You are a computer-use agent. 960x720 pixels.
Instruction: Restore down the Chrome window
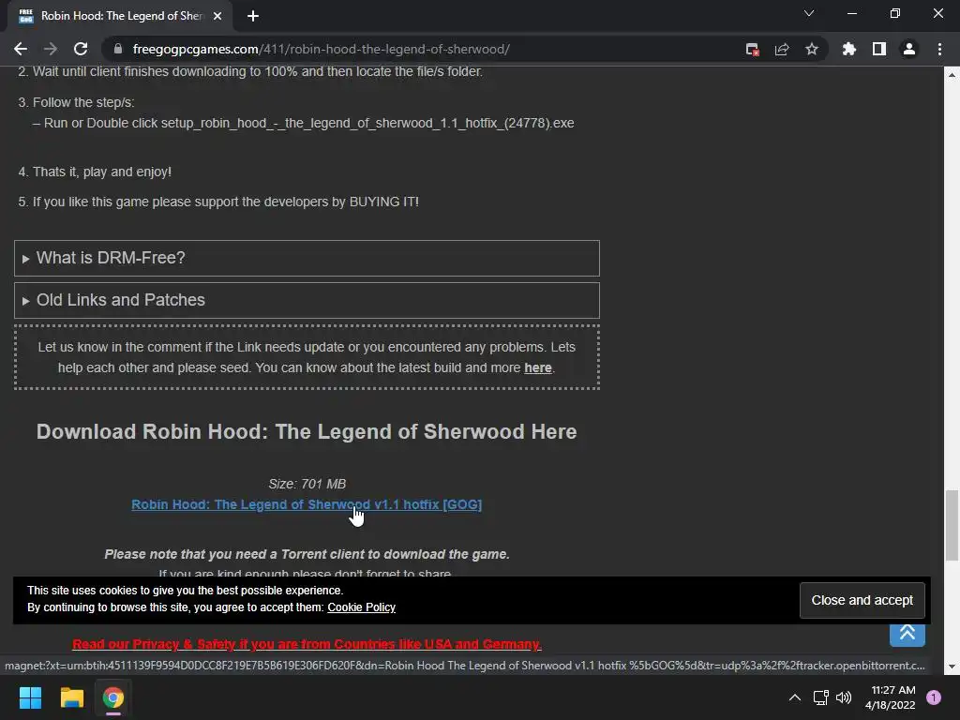pos(895,13)
